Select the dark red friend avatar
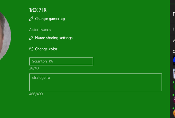This screenshot has width=175, height=118. [x=174, y=99]
